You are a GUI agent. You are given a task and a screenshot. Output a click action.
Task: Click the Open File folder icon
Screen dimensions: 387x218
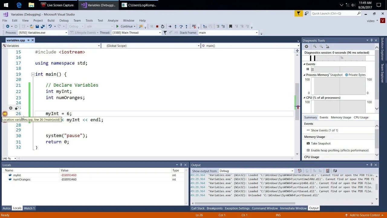point(31,26)
